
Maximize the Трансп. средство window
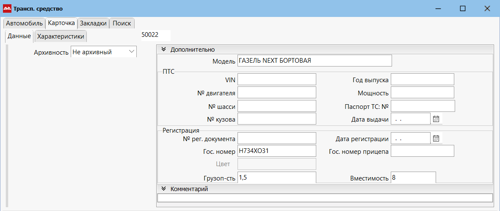click(x=462, y=8)
